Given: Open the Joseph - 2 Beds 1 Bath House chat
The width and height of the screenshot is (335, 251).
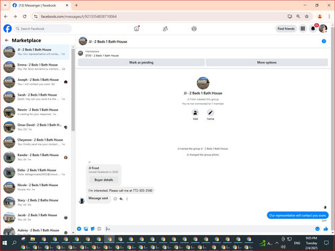Looking at the screenshot, I should [x=36, y=82].
